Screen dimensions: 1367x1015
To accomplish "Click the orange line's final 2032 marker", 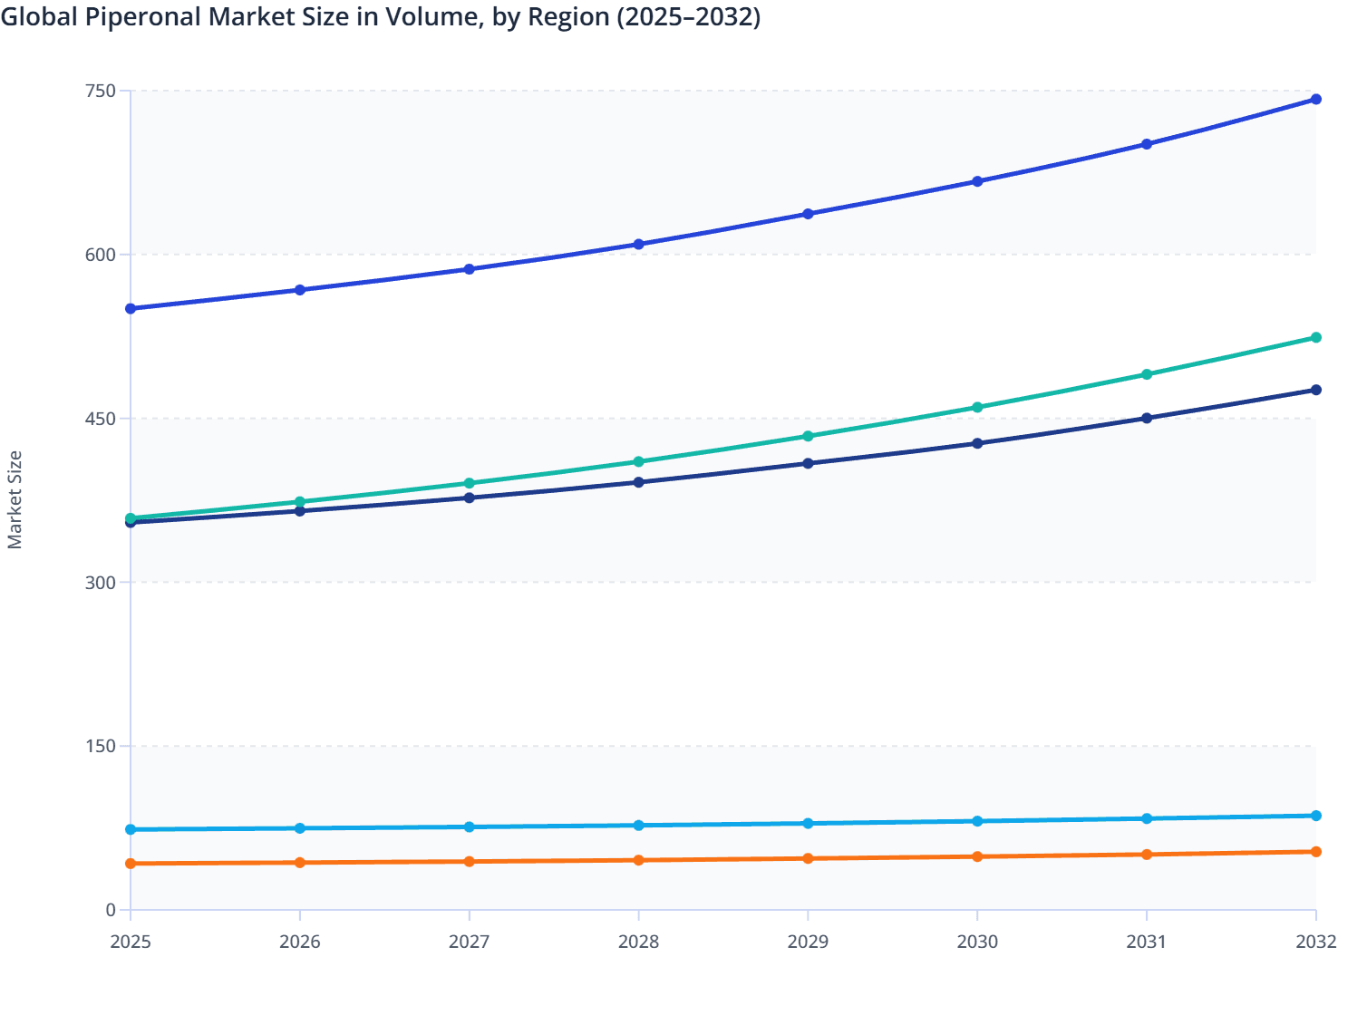I will click(x=1315, y=851).
